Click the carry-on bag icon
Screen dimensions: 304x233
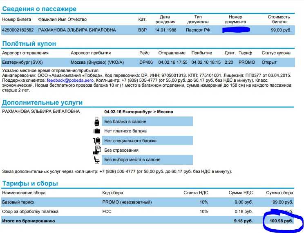click(x=97, y=121)
